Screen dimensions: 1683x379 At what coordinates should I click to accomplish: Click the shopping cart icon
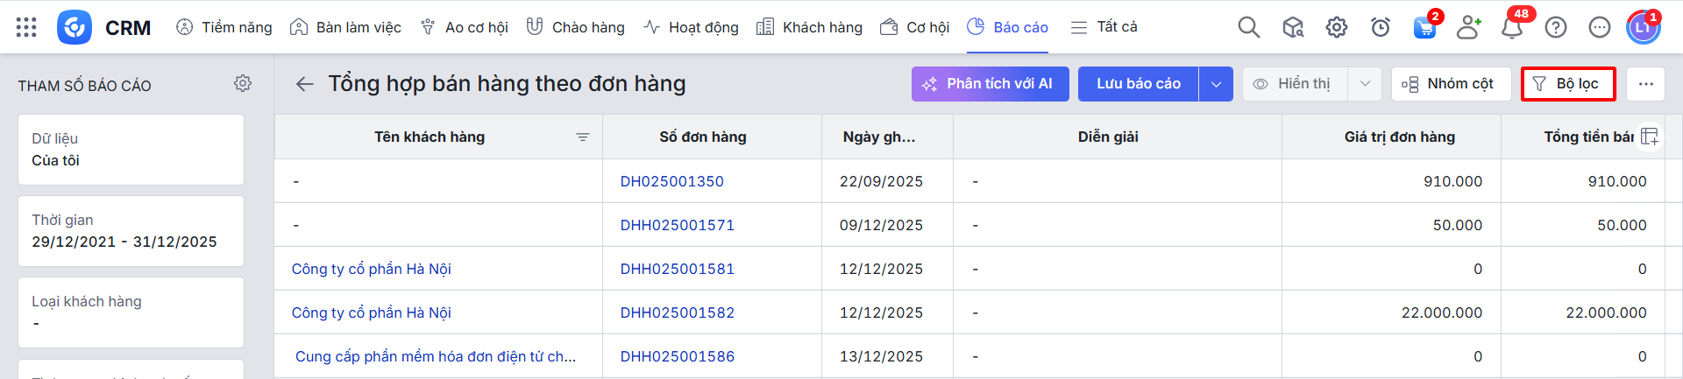tap(1424, 27)
